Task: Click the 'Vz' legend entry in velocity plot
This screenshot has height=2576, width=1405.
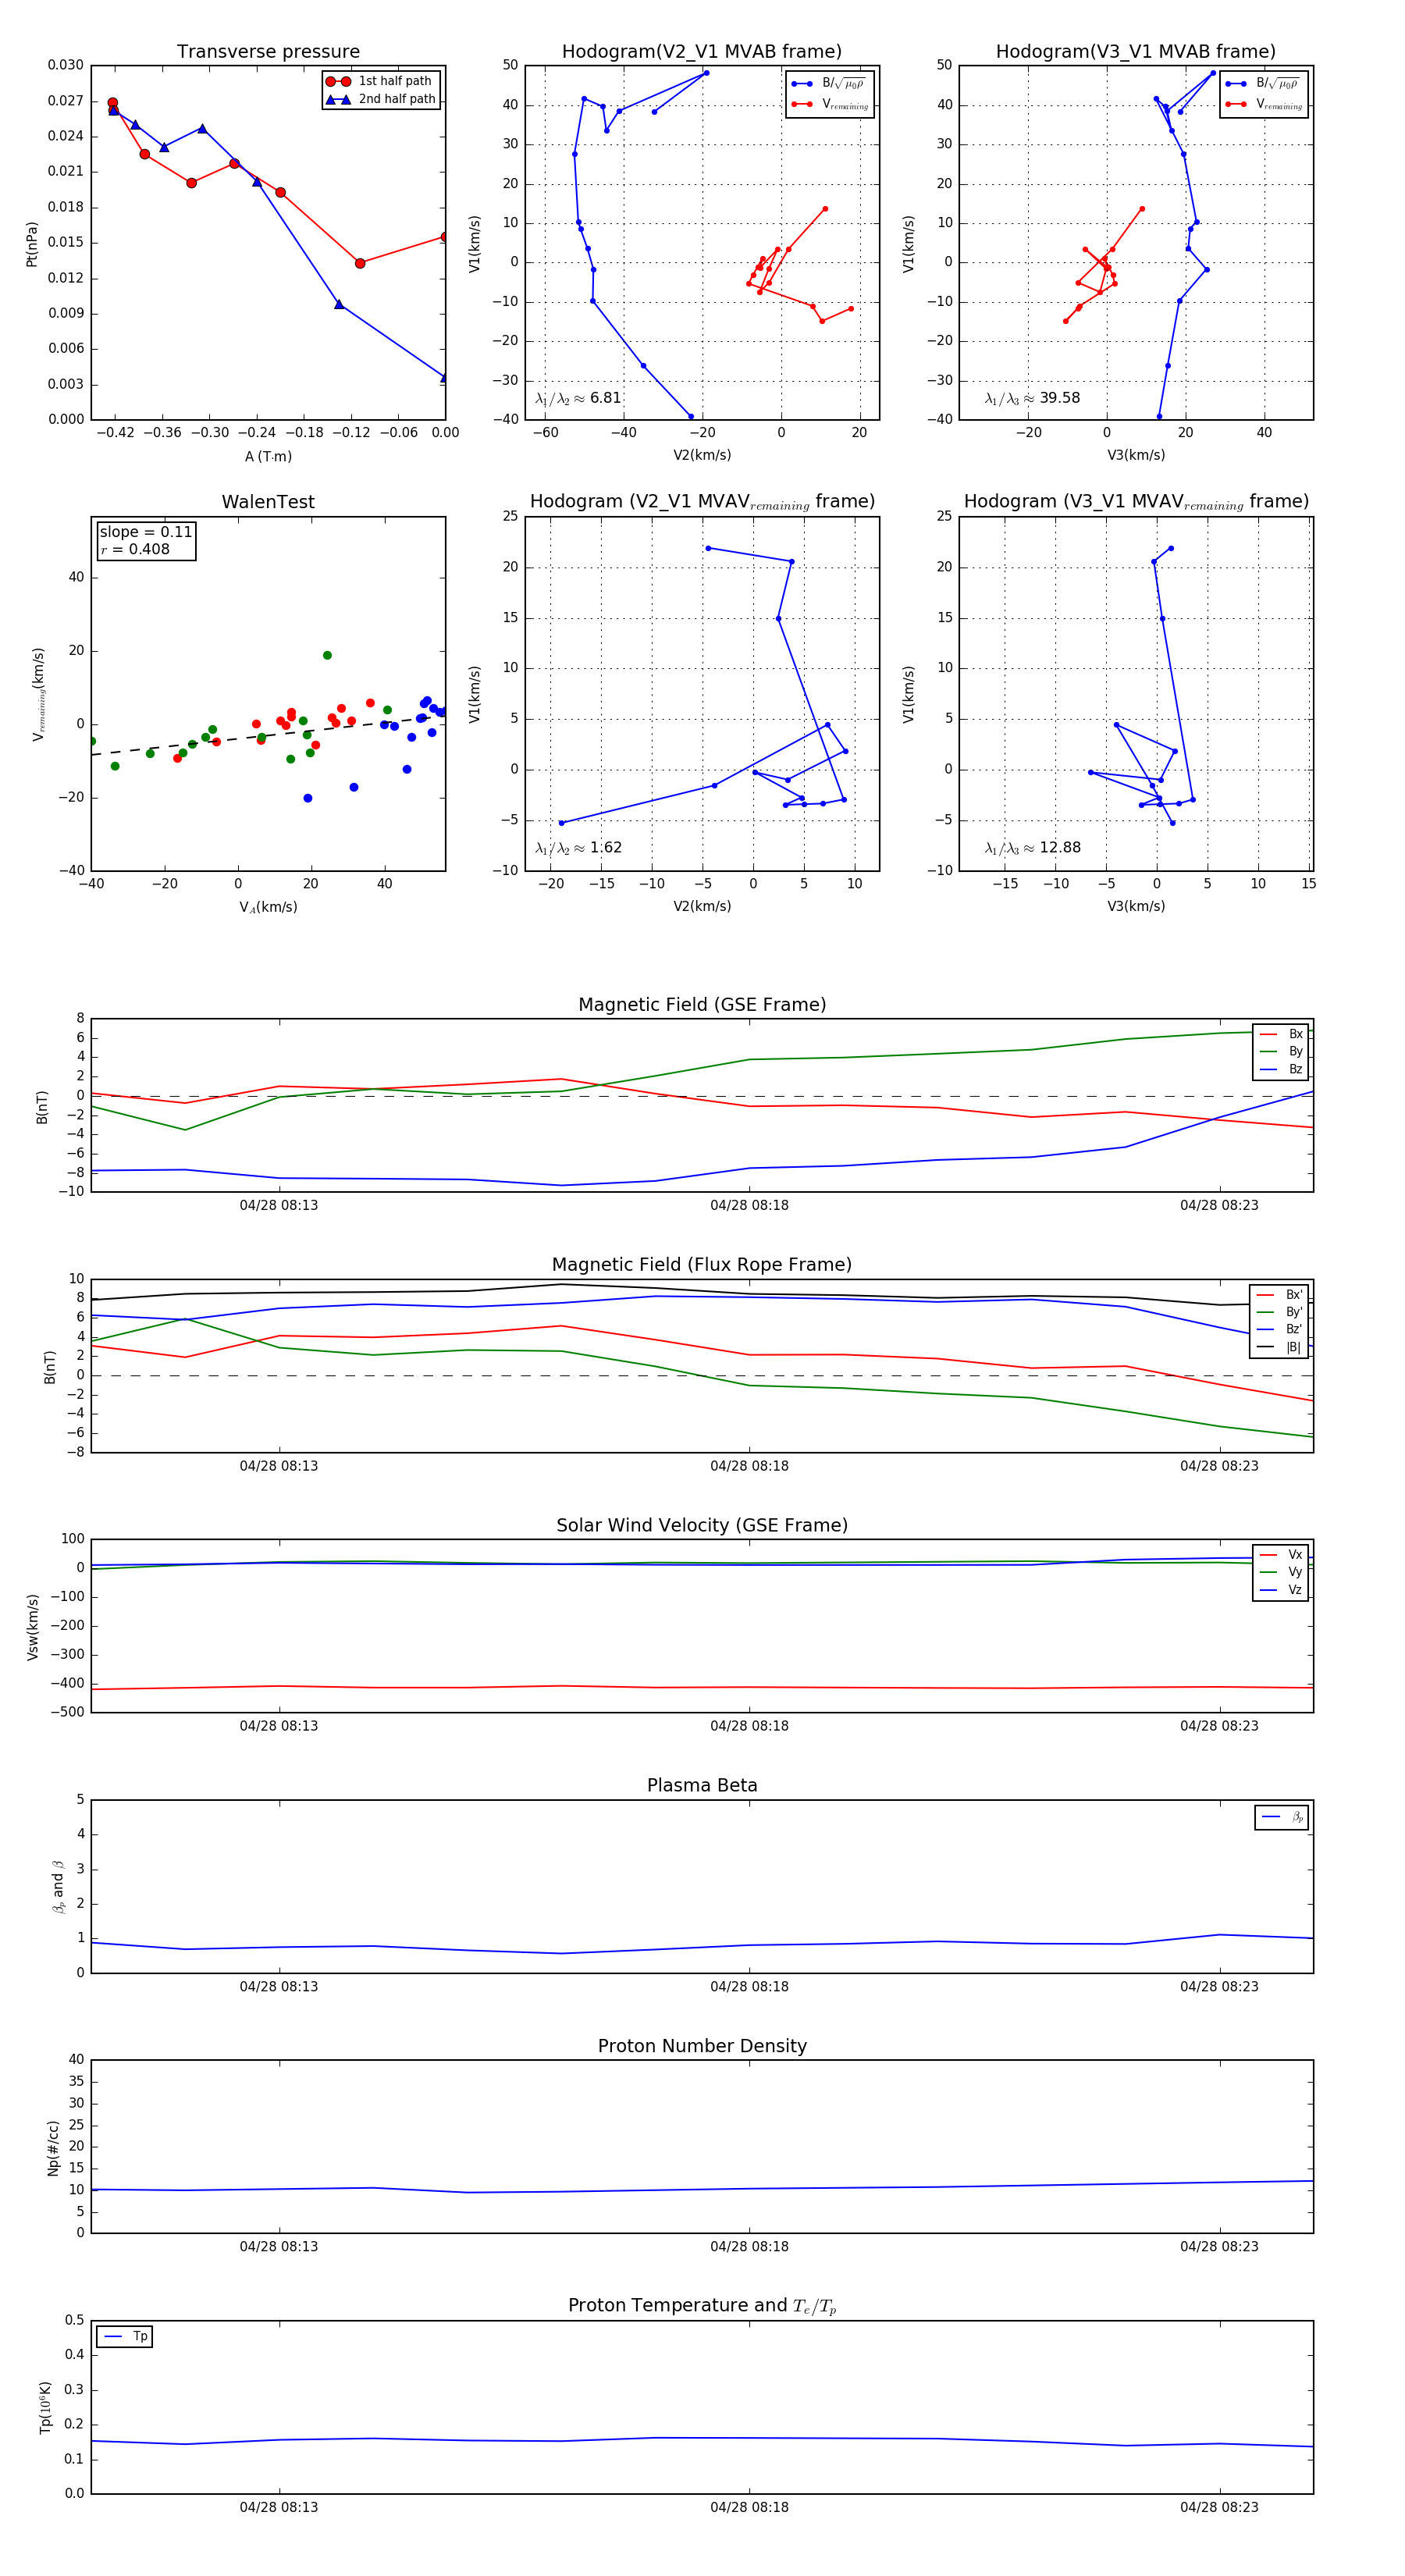Action: [1281, 1590]
